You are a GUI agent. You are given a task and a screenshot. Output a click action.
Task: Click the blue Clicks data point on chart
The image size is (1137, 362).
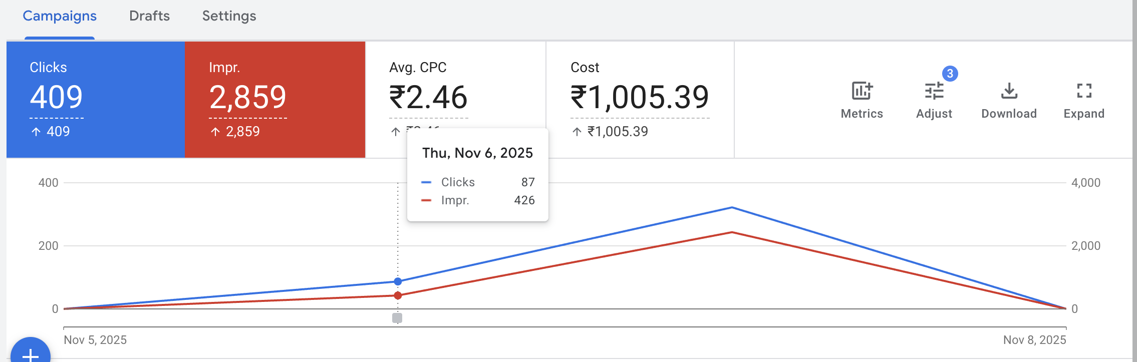coord(398,281)
